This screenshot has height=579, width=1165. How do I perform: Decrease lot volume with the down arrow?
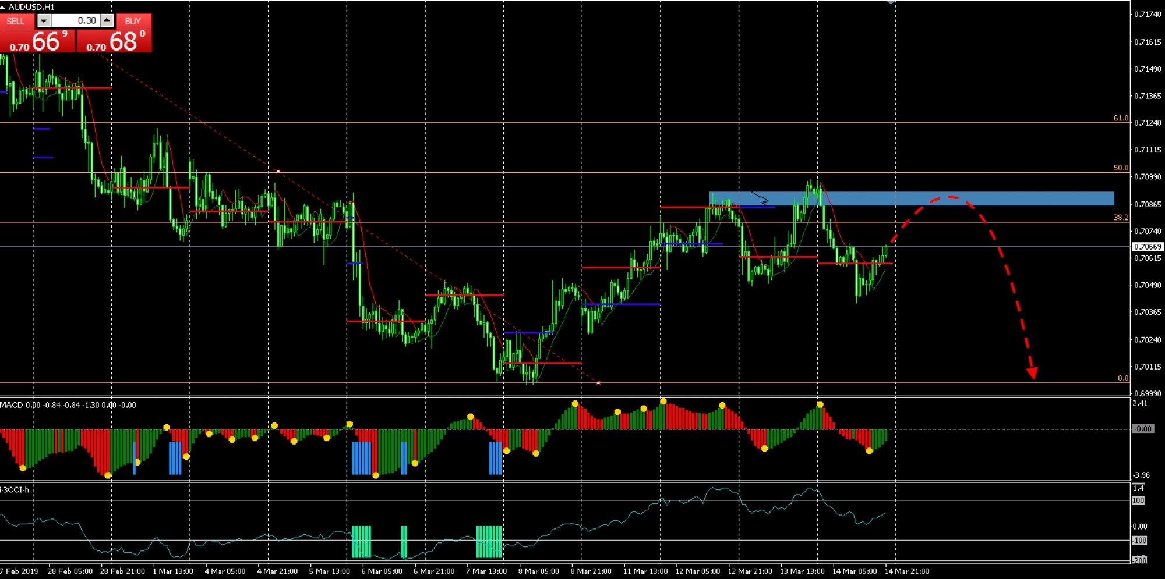point(44,21)
